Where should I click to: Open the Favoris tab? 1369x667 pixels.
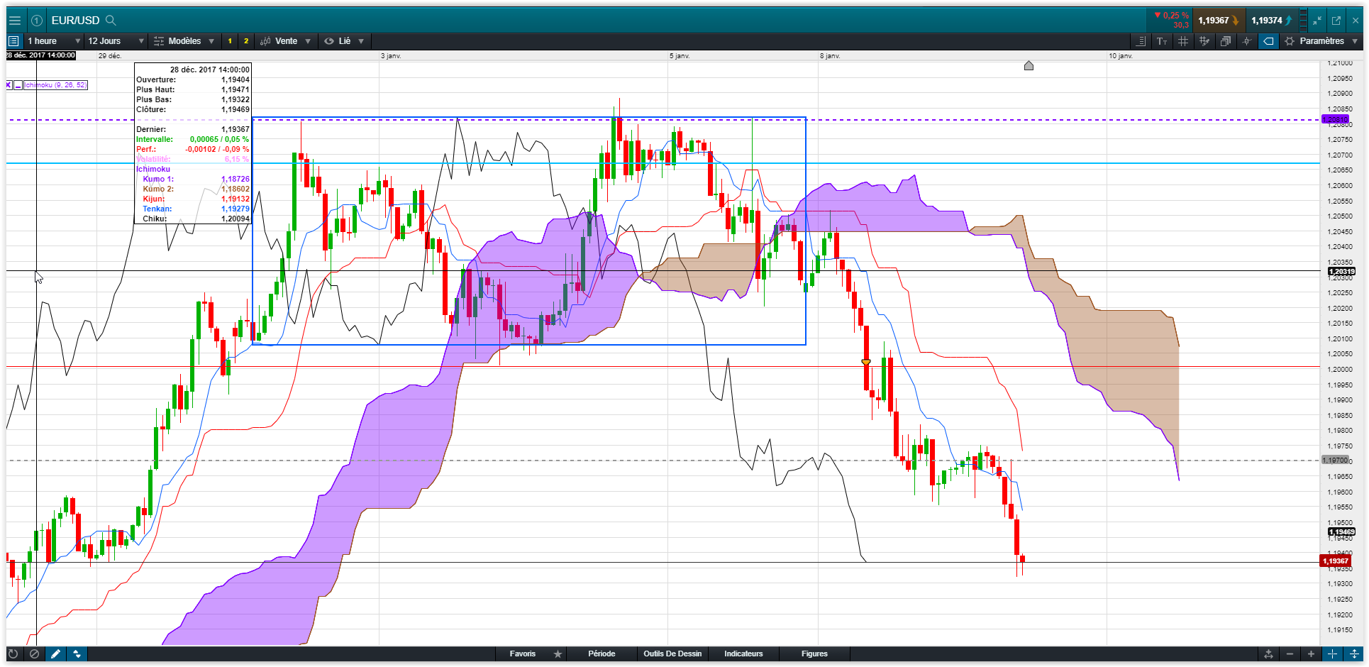(522, 654)
